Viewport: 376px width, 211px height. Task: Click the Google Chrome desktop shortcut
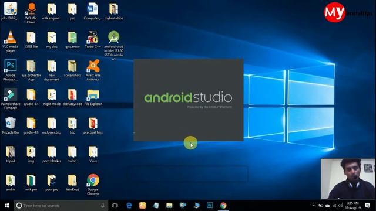[x=93, y=185]
